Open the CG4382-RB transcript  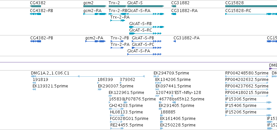[35, 14]
